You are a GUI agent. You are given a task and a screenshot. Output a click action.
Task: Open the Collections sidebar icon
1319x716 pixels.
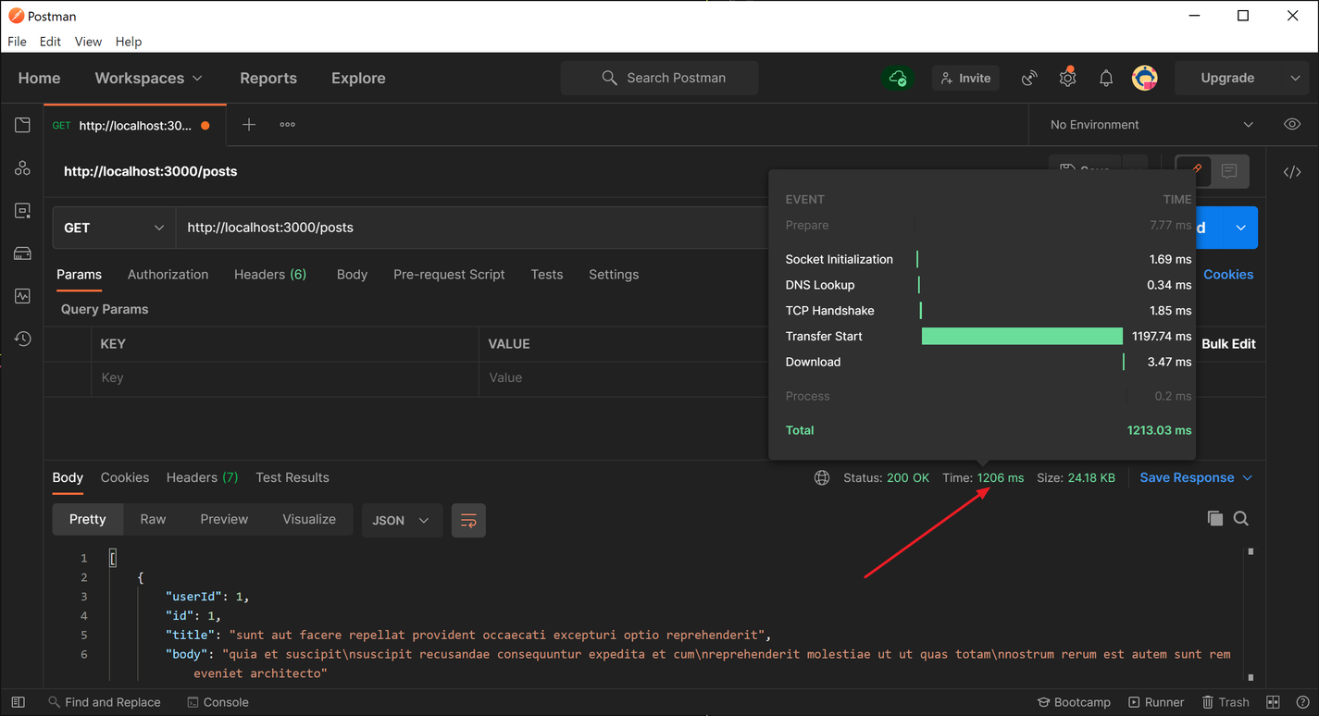click(22, 125)
